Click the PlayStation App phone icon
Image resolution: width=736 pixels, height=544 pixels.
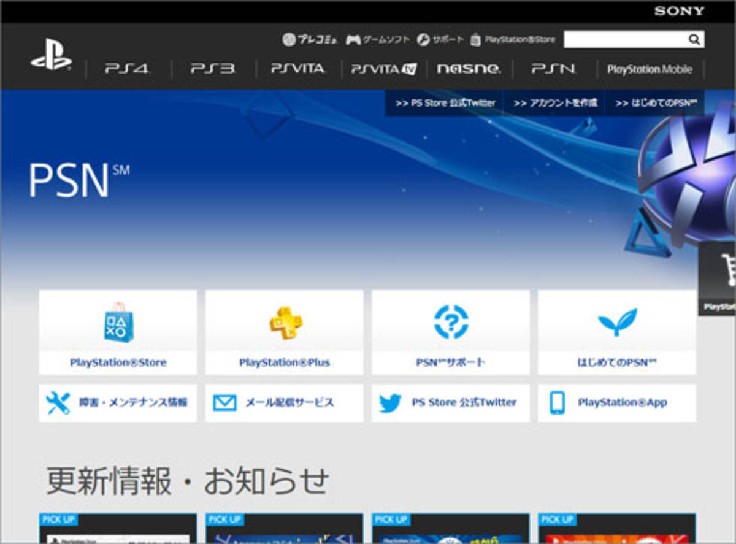click(x=557, y=403)
